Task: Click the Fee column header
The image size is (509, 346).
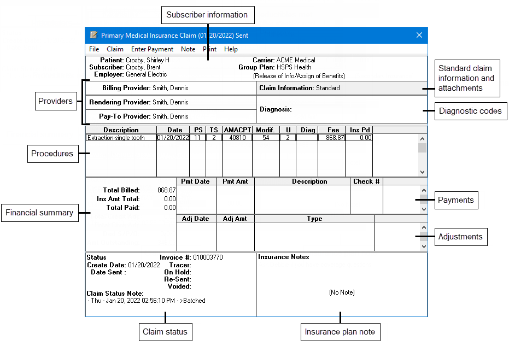Action: (x=334, y=130)
